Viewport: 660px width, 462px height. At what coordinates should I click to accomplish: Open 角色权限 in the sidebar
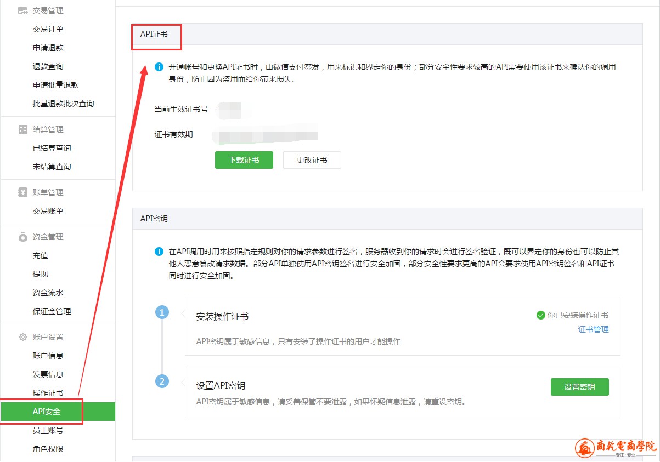coord(48,449)
